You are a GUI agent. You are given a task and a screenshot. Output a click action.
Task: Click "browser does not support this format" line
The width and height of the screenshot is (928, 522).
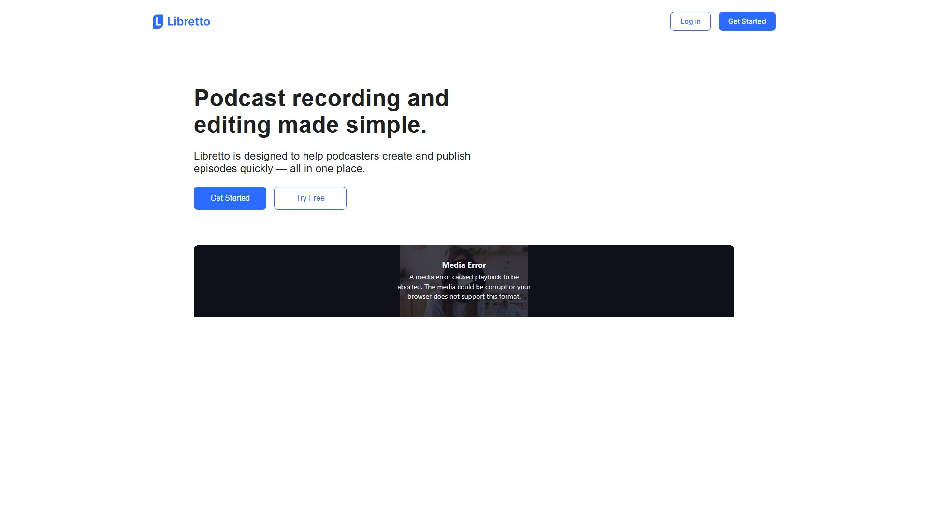tap(464, 296)
